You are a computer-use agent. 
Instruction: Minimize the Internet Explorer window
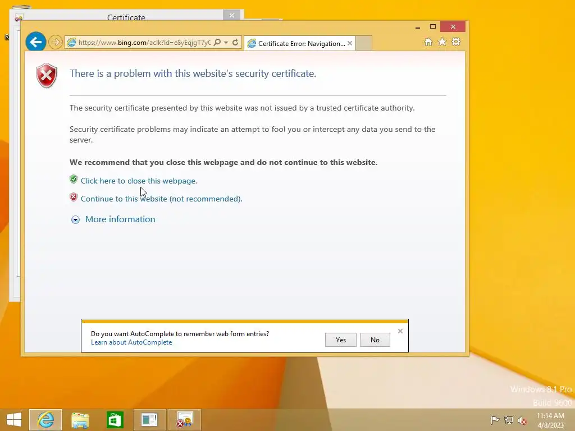click(x=418, y=27)
